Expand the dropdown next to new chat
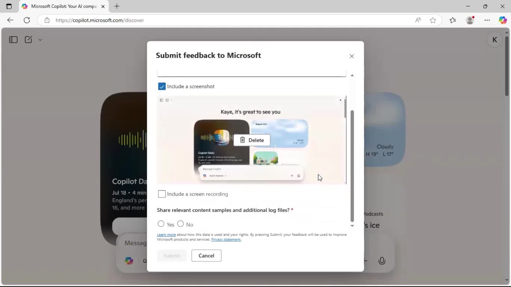 40,40
